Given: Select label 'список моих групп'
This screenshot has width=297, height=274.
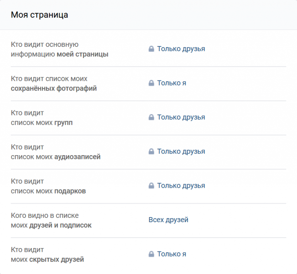Looking at the screenshot, I should click(x=42, y=123).
